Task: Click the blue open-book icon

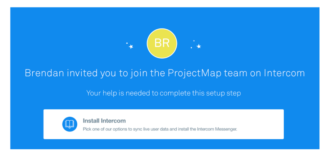Action: point(70,124)
